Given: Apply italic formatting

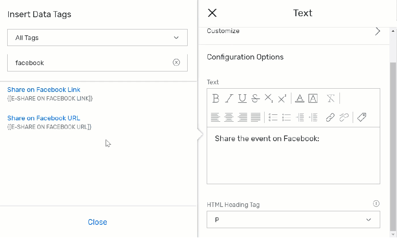Looking at the screenshot, I should 229,98.
